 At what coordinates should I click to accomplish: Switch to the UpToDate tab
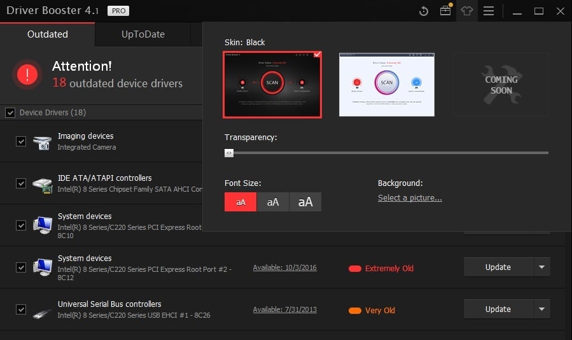(x=143, y=34)
